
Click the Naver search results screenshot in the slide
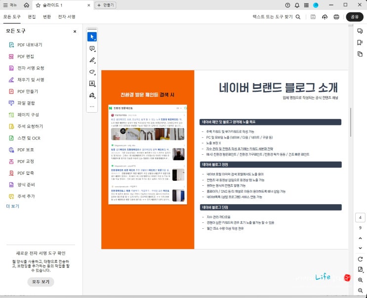point(148,155)
